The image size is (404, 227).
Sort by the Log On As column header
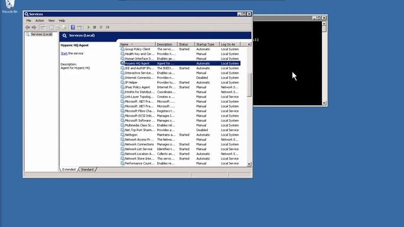pos(230,44)
